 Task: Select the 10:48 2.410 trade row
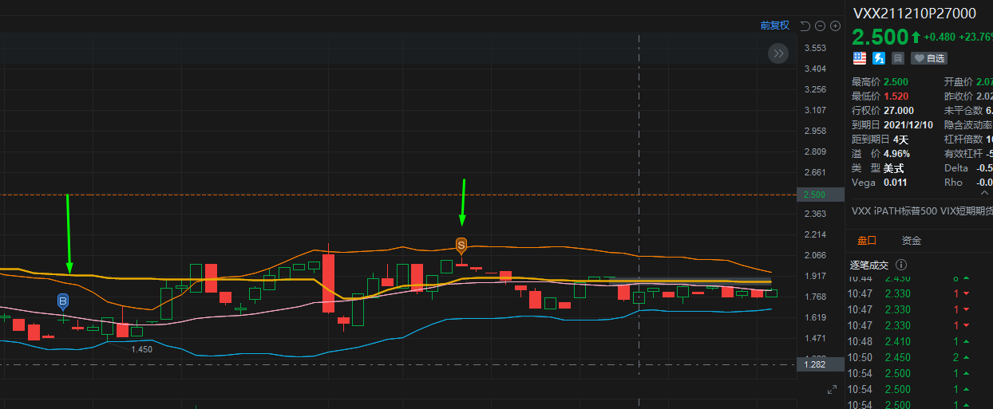(920, 341)
